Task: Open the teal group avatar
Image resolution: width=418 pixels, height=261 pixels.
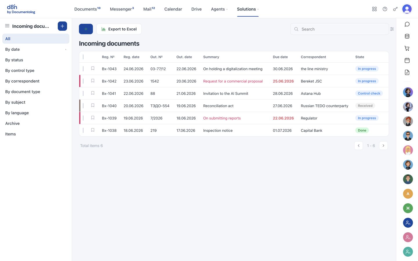Action: click(408, 252)
